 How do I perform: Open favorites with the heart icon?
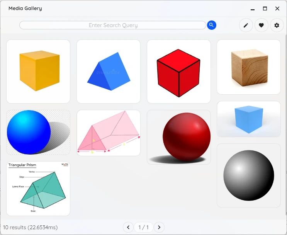(261, 26)
